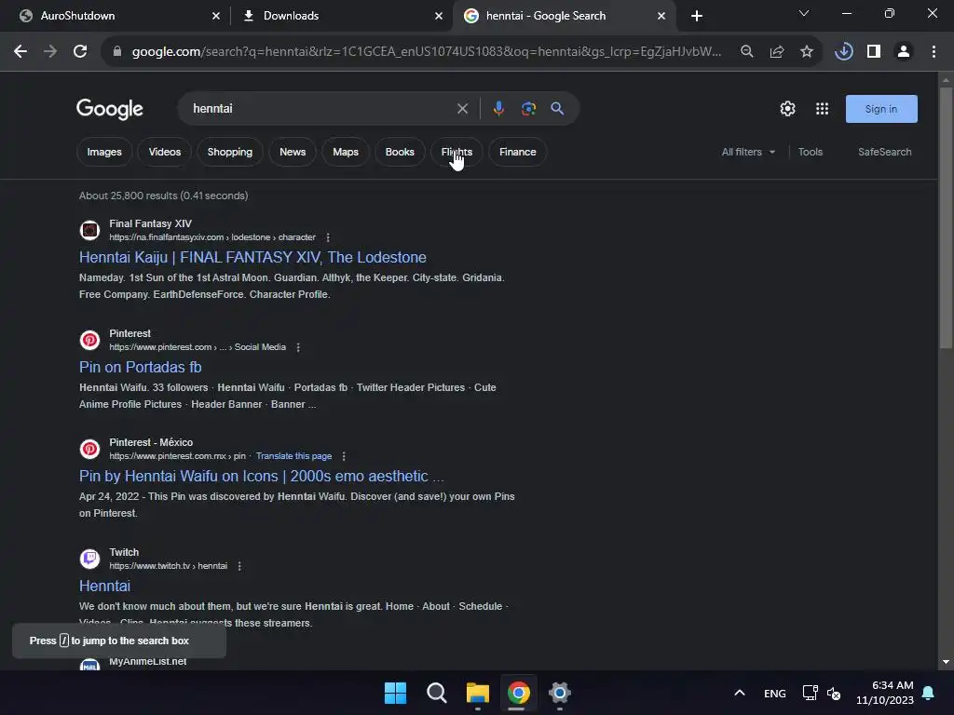Image resolution: width=954 pixels, height=715 pixels.
Task: Click the share page icon
Action: 777,52
